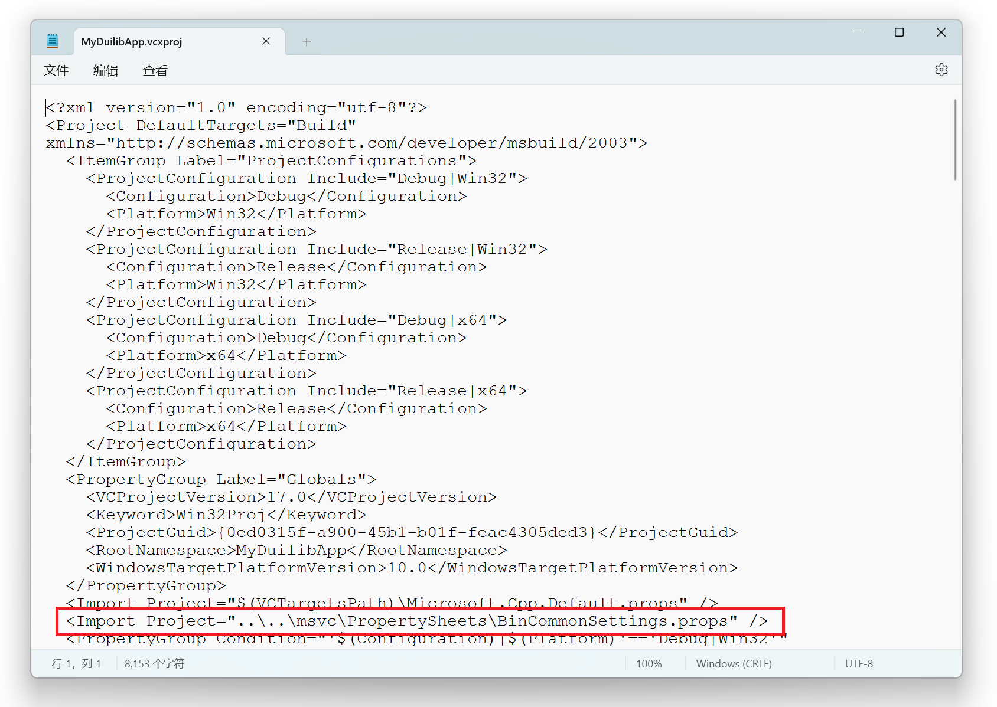Click the Include="Release|x64" line
The image size is (997, 707).
pyautogui.click(x=307, y=391)
